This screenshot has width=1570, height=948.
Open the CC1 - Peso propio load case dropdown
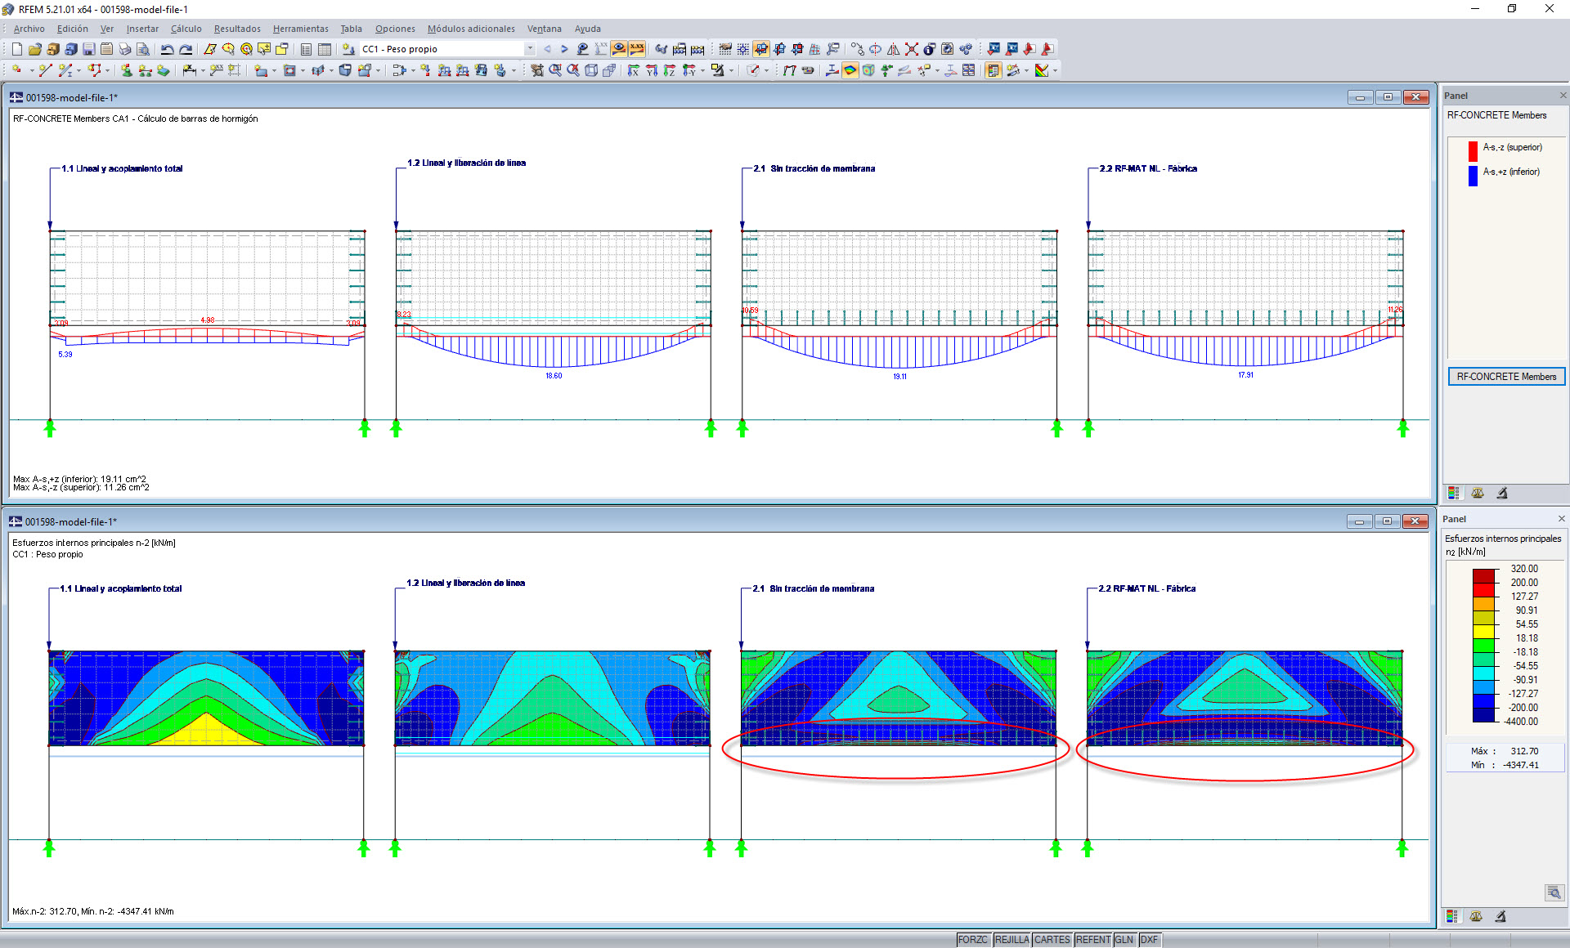point(530,49)
